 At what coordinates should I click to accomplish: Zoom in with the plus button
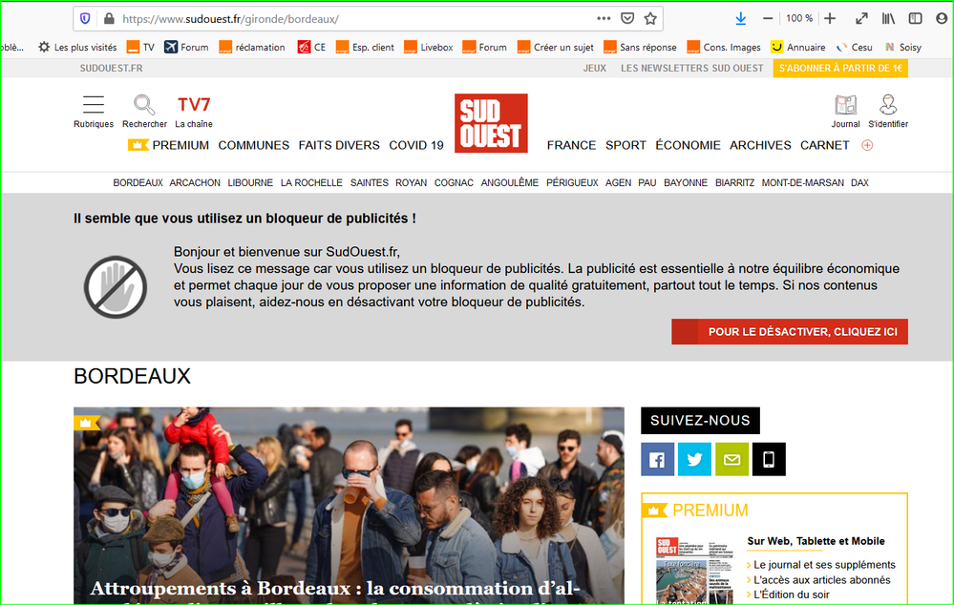(830, 18)
